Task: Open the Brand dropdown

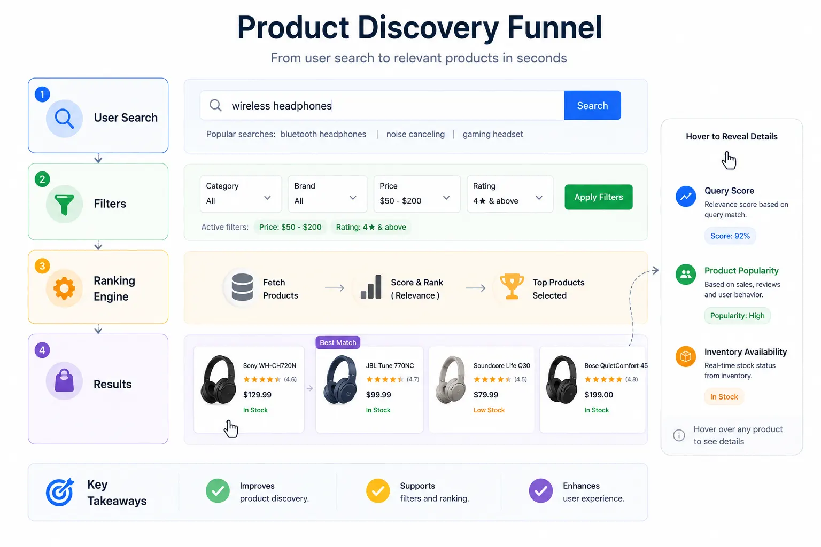Action: [x=328, y=194]
